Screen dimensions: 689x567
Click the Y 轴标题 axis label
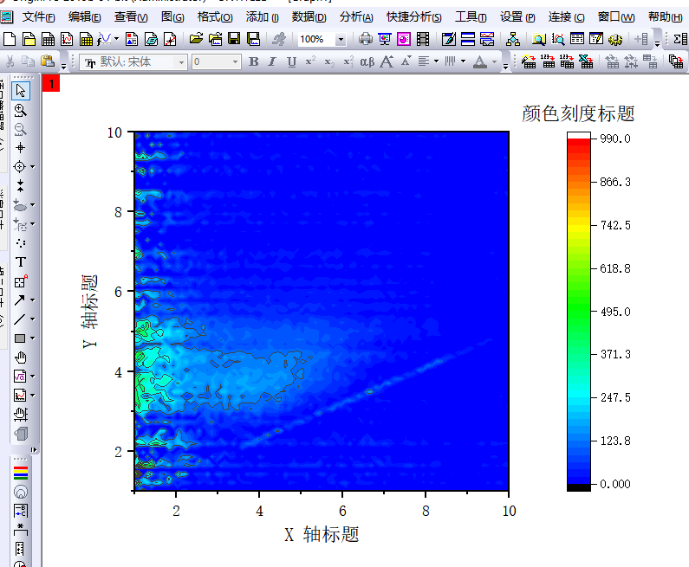tap(89, 311)
